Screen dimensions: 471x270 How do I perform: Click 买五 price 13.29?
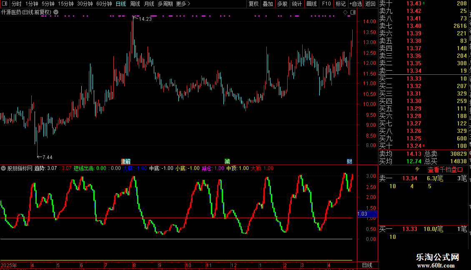[x=413, y=108]
